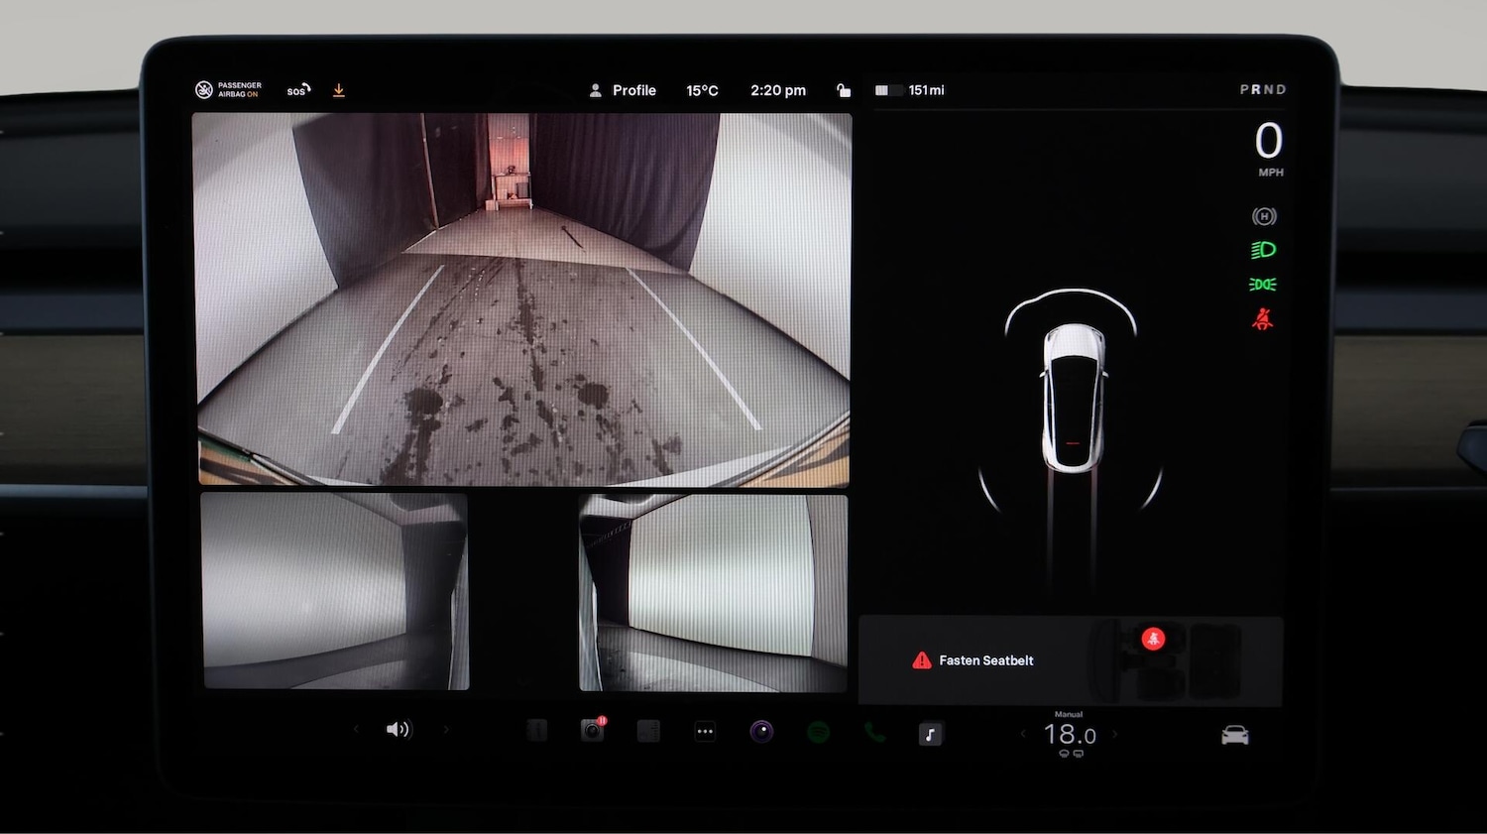
Task: Open the Dashcam app with red badge
Action: [592, 732]
